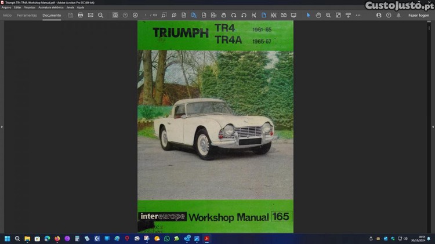The image size is (435, 244).
Task: Go to next page with down arrow
Action: pyautogui.click(x=135, y=15)
